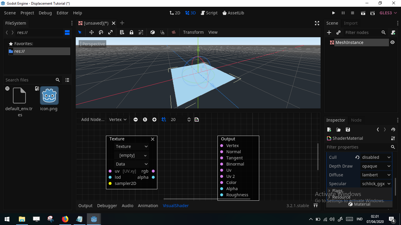Select the Uv output port on Output node
Viewport: 401px width, 225px height.
[x=222, y=170]
